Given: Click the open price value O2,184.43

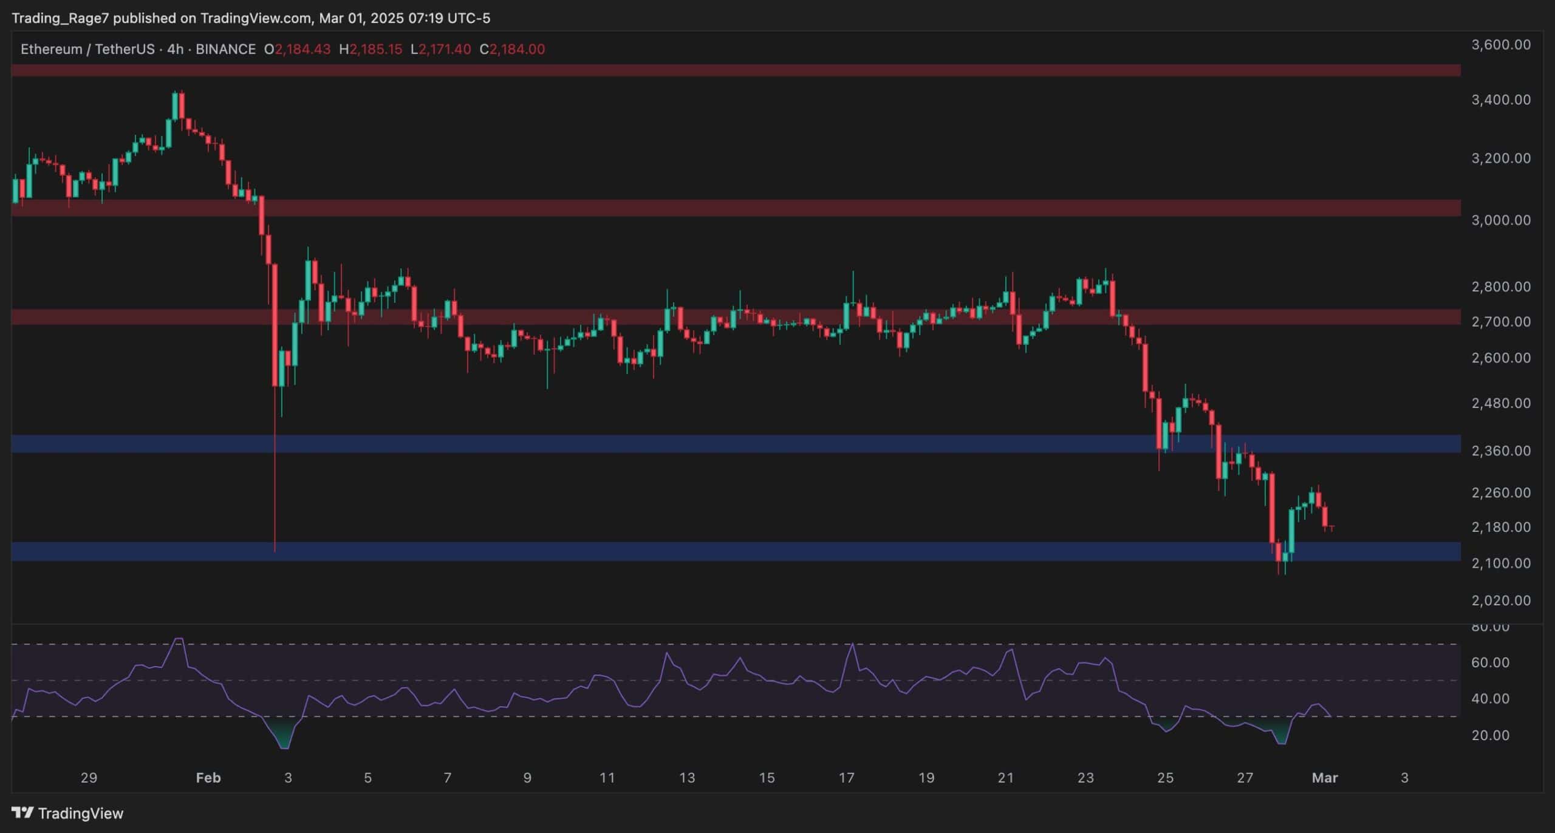Looking at the screenshot, I should [297, 50].
